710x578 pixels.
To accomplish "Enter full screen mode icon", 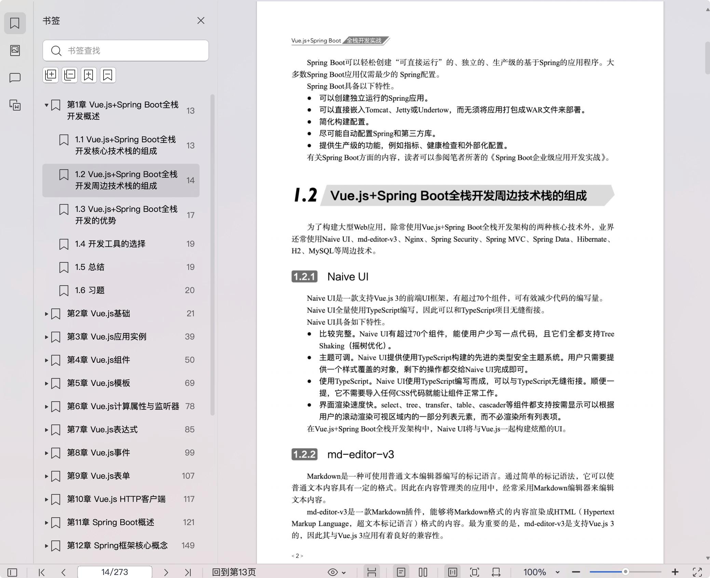I will click(x=697, y=572).
